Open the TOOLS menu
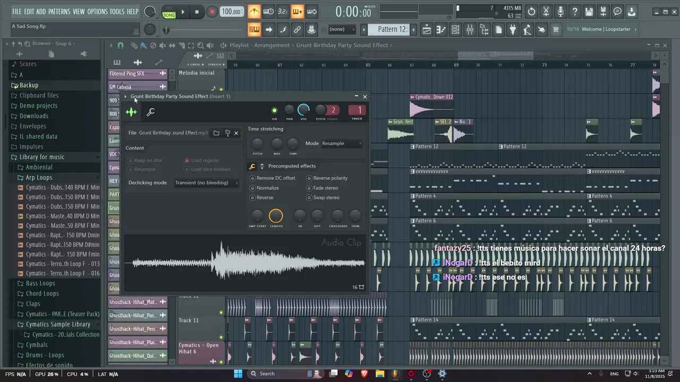This screenshot has height=382, width=680. click(117, 11)
